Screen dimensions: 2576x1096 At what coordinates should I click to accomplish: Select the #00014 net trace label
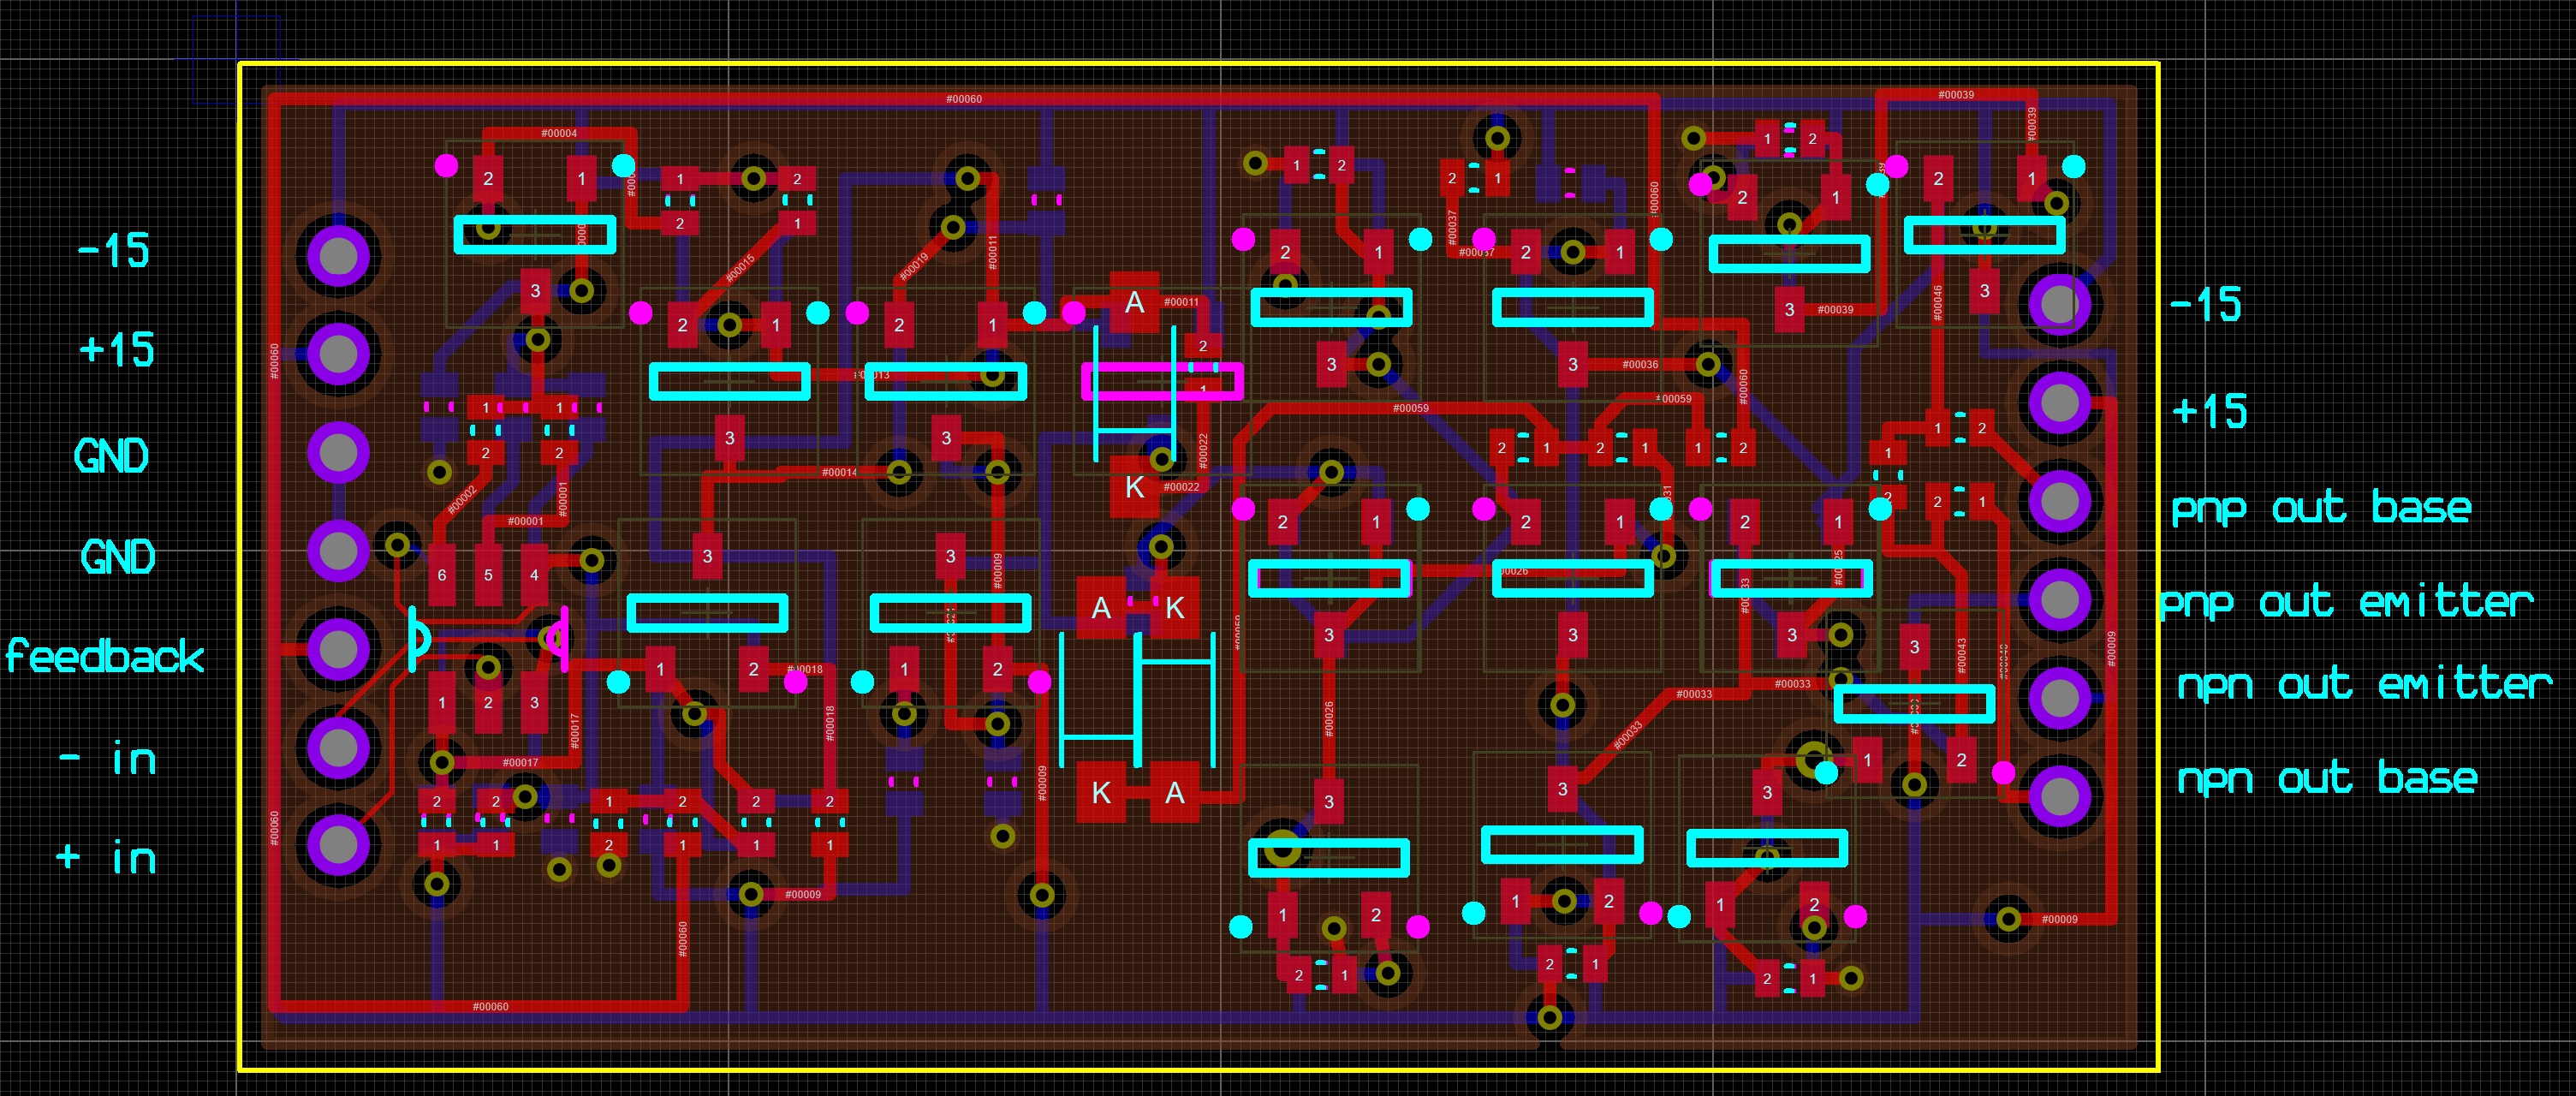[x=839, y=472]
